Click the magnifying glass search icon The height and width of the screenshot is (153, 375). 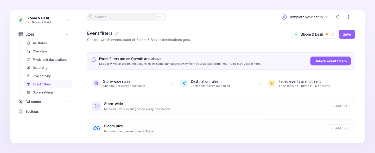click(x=91, y=17)
